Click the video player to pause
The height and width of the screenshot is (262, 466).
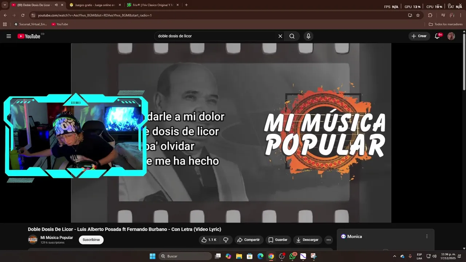(231, 133)
